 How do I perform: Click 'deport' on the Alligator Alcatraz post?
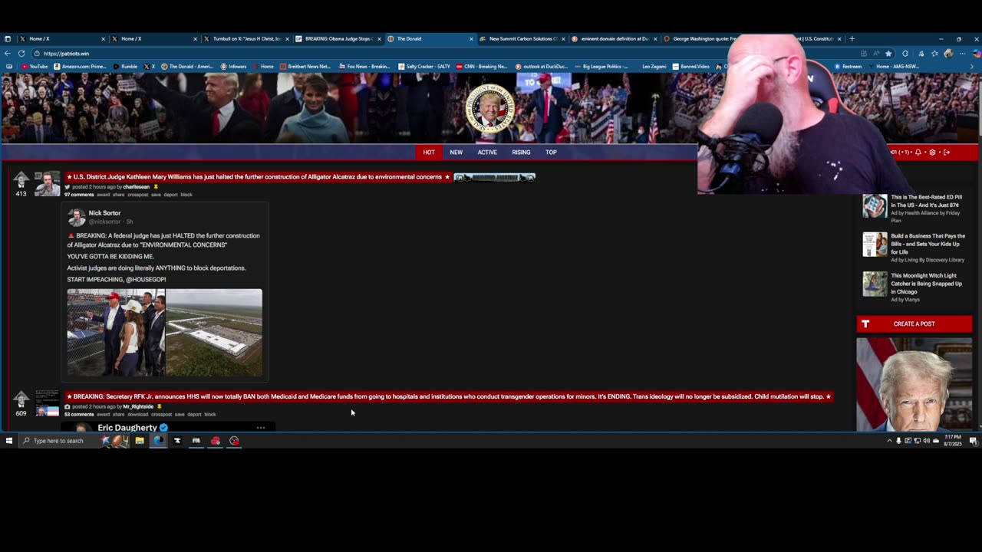tap(170, 195)
